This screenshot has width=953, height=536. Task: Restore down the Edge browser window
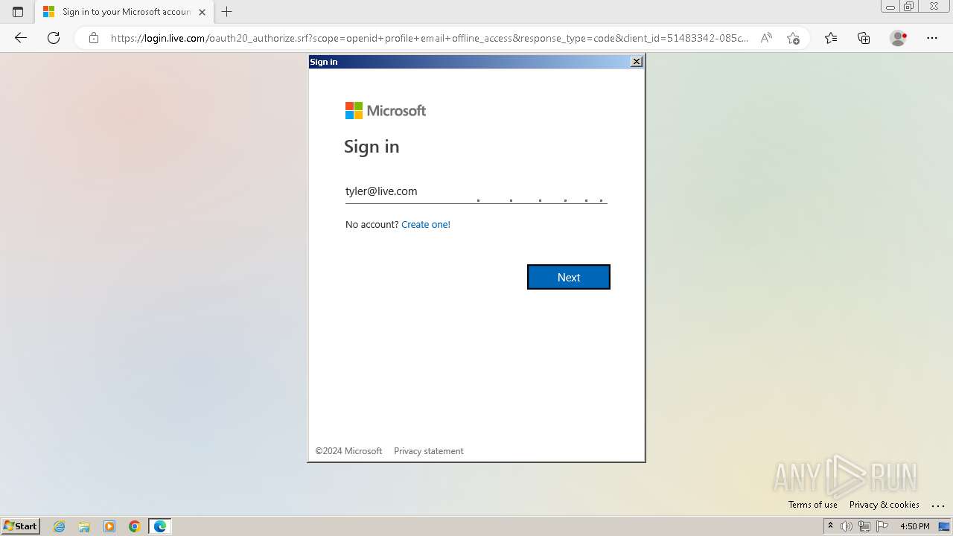point(908,7)
